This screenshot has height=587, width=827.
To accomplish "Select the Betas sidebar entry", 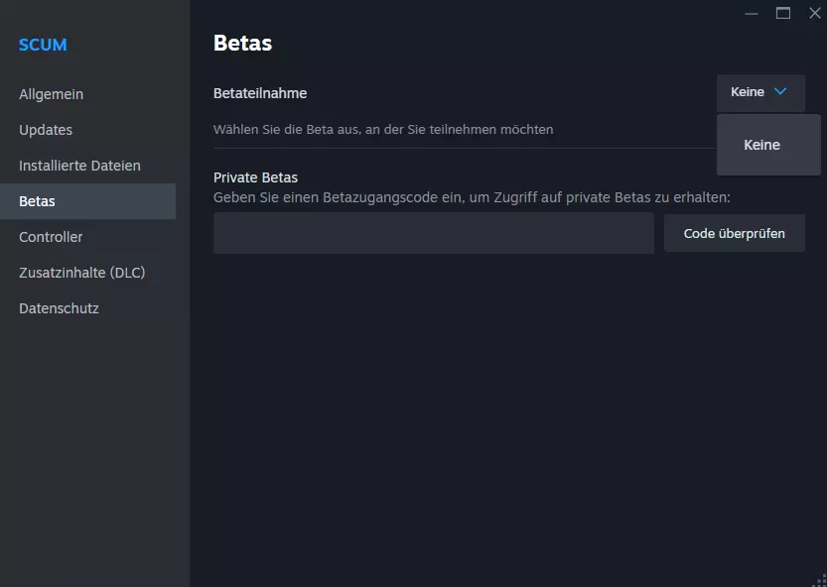I will (38, 201).
